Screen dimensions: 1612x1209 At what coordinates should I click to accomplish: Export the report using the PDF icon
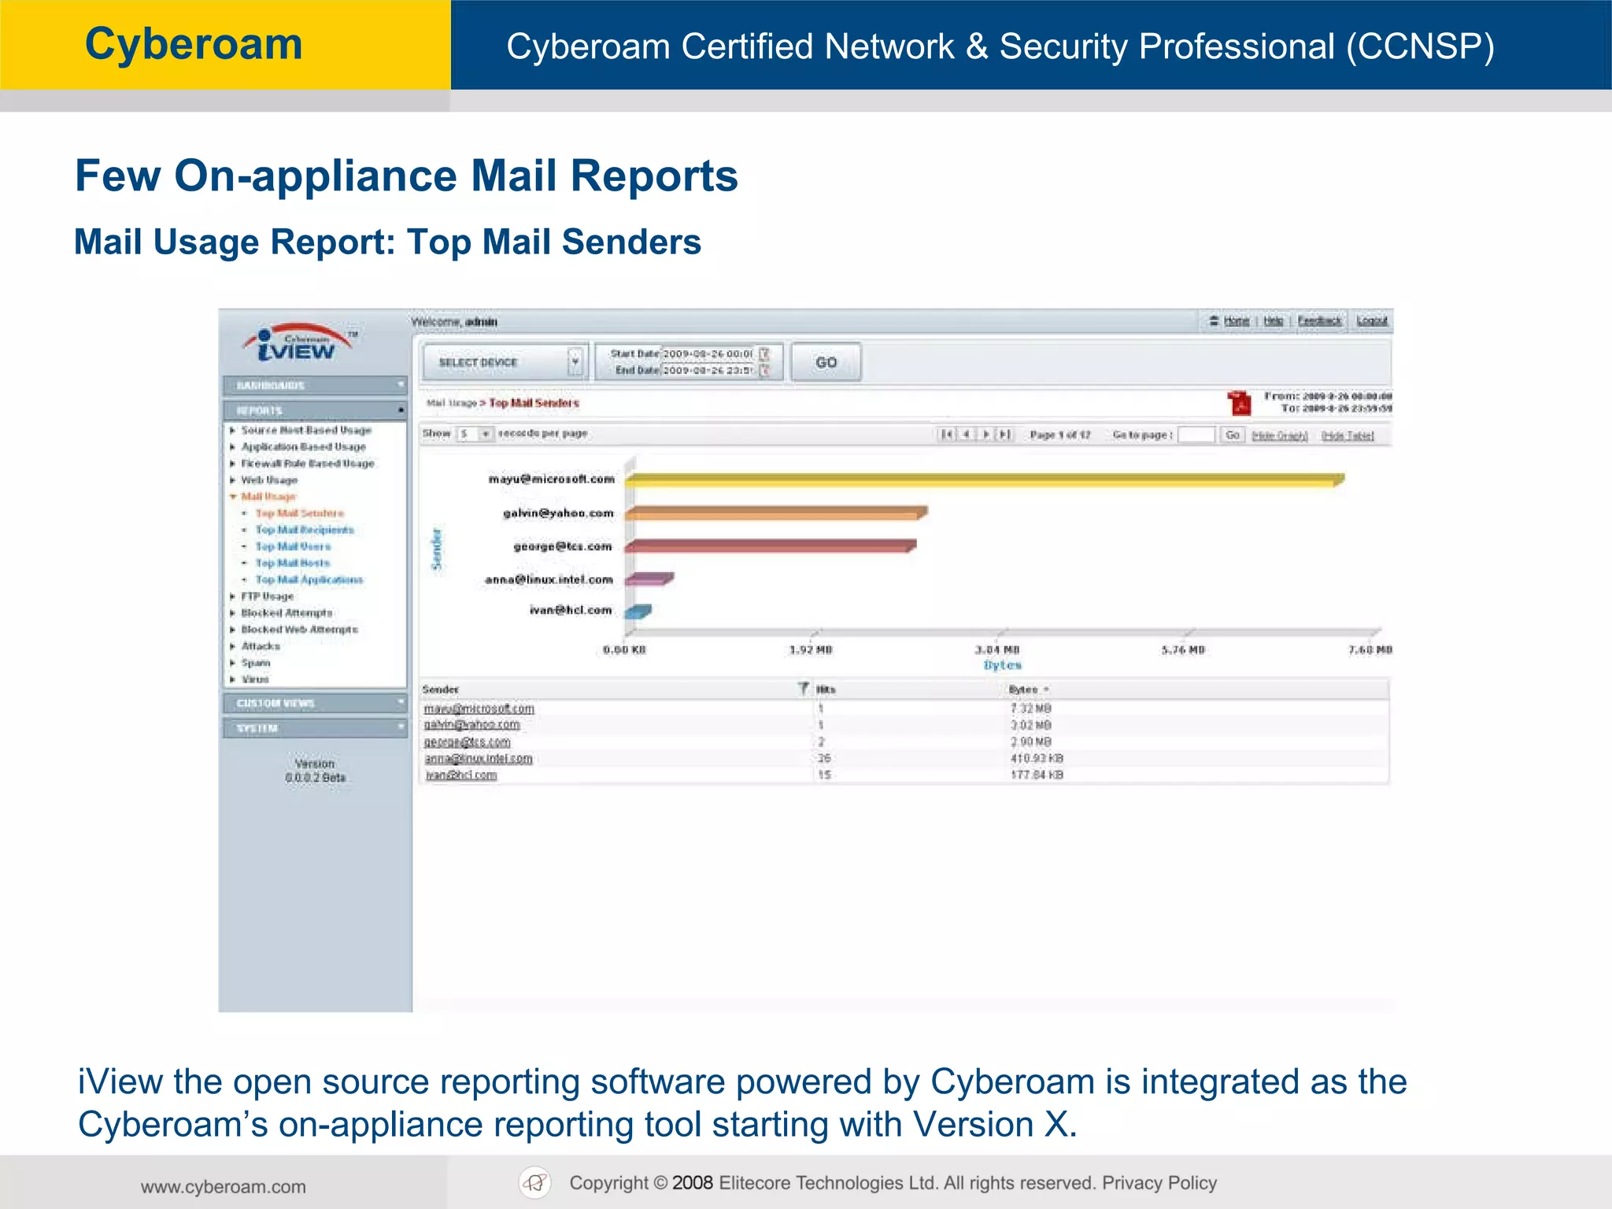[x=1240, y=403]
